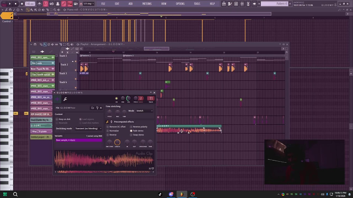Select 'Base sample, 4 clip(s)' variant
The height and width of the screenshot is (198, 353).
(x=79, y=140)
